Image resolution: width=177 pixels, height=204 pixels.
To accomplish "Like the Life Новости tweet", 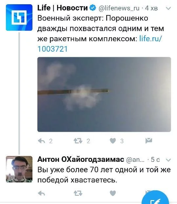I will [x=113, y=141].
